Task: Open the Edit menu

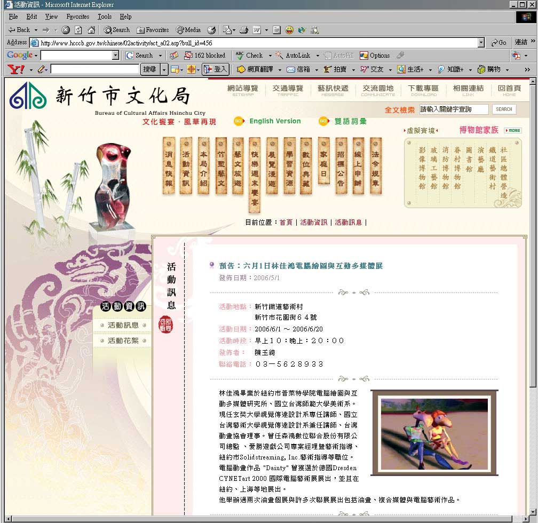Action: 31,17
